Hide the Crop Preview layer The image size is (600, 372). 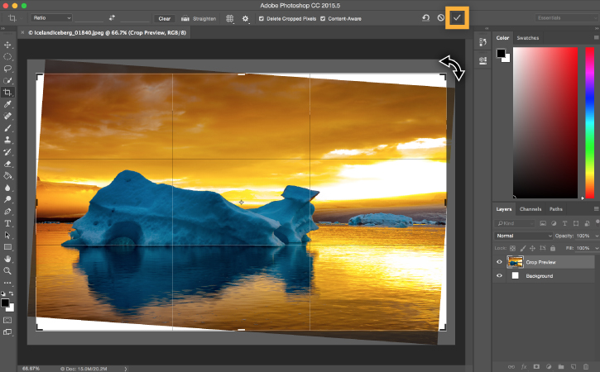[x=499, y=262]
